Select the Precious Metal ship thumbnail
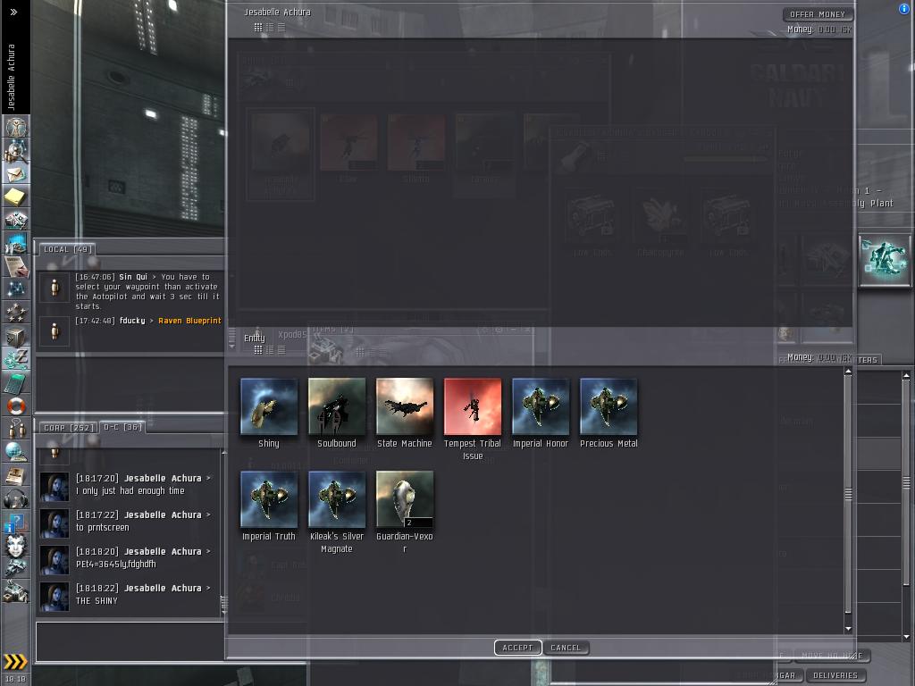 tap(609, 406)
